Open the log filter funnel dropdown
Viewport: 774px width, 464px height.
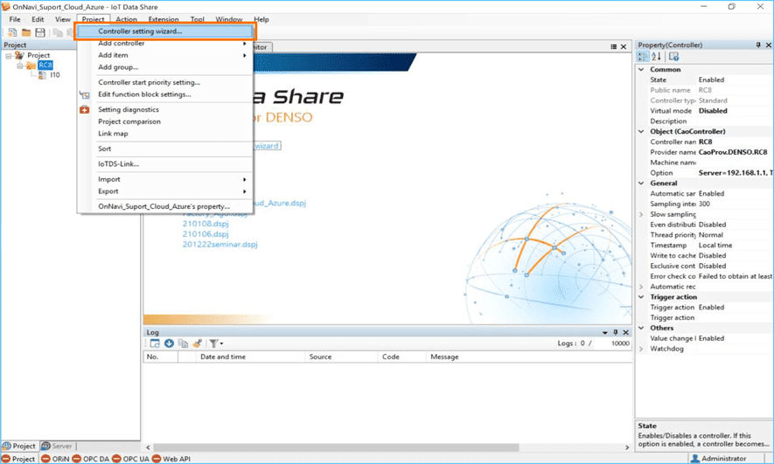[x=215, y=343]
